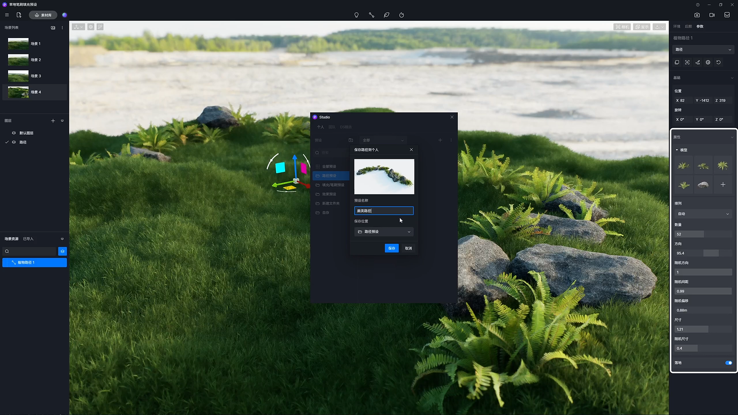
Task: Add a new layer with plus icon
Action: point(53,121)
